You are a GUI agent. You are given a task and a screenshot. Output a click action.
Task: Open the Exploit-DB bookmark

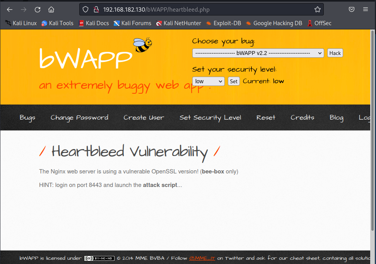tap(224, 23)
